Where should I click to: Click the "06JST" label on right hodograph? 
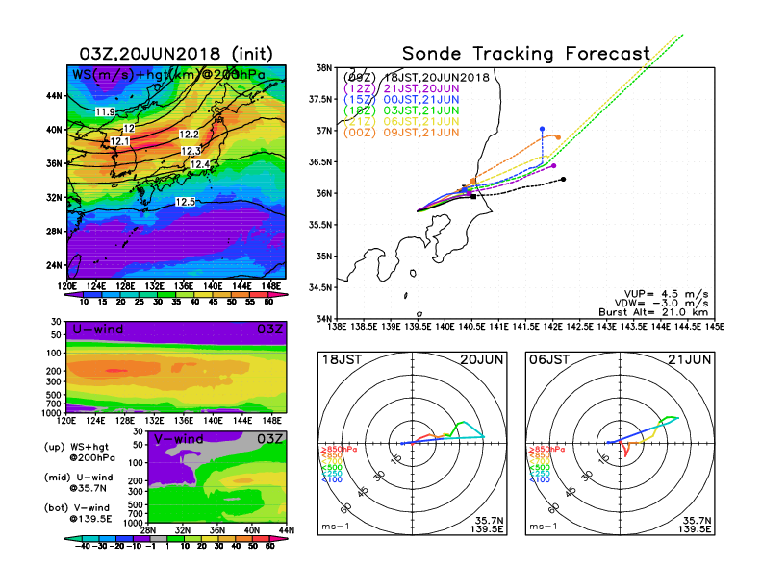pyautogui.click(x=549, y=359)
